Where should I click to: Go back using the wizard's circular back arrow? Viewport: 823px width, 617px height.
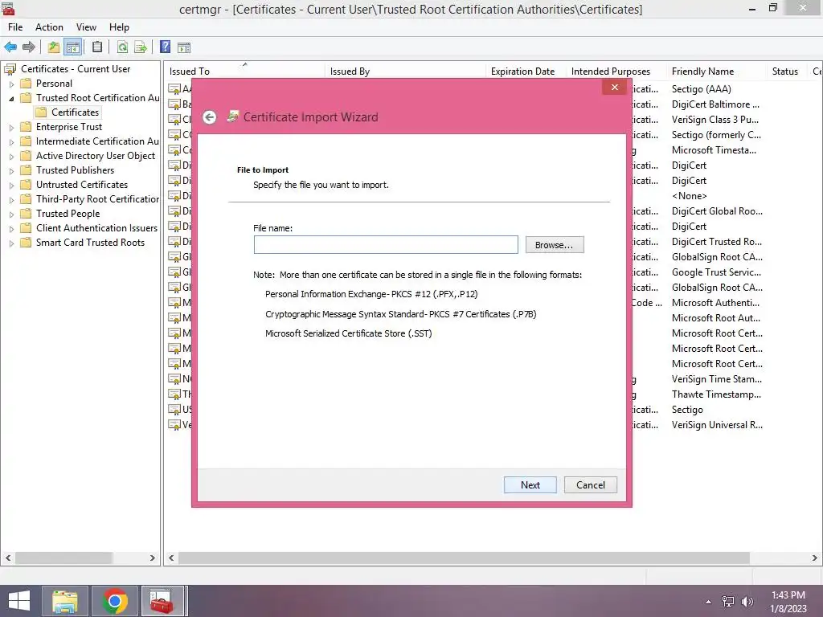[x=210, y=117]
